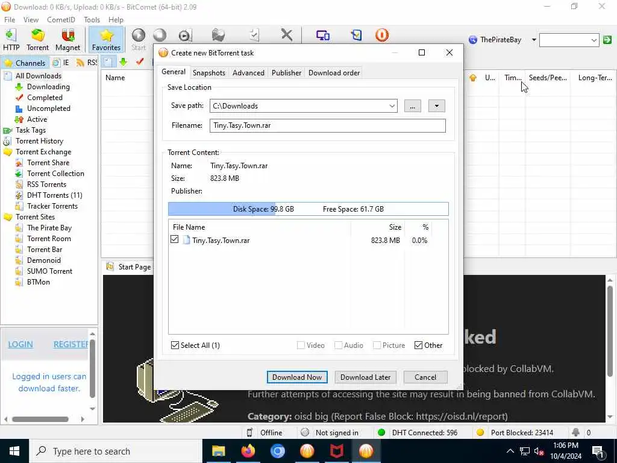
Task: Open File Explorer from the taskbar
Action: click(218, 451)
